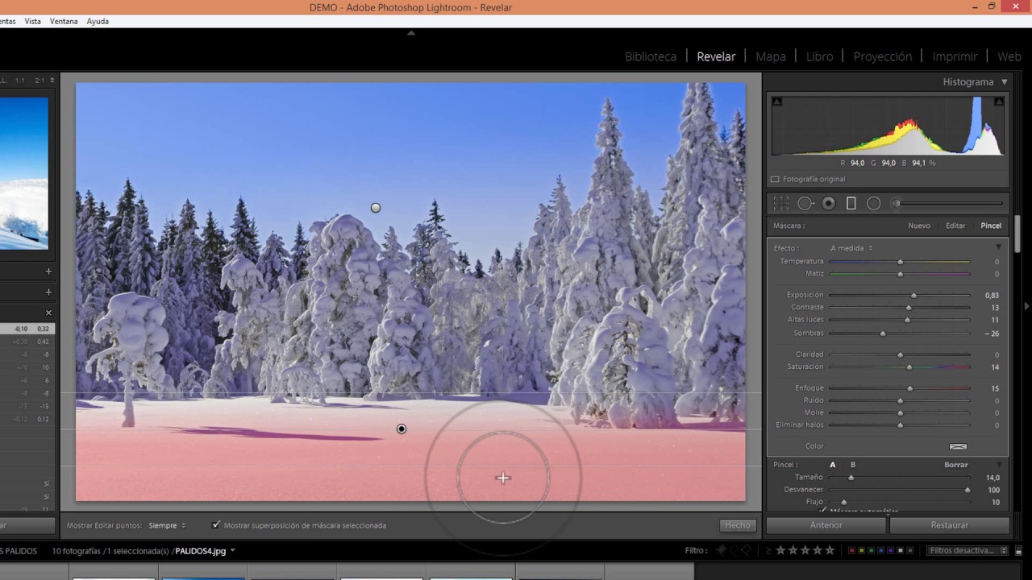Open the Color swatch picker
1032x580 pixels.
point(958,446)
